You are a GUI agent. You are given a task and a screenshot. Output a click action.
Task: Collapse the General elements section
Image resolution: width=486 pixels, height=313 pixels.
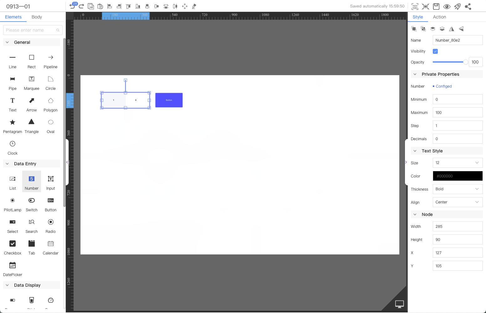click(x=8, y=42)
